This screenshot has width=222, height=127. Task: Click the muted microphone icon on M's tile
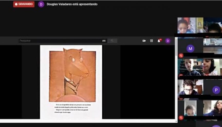(x=181, y=56)
